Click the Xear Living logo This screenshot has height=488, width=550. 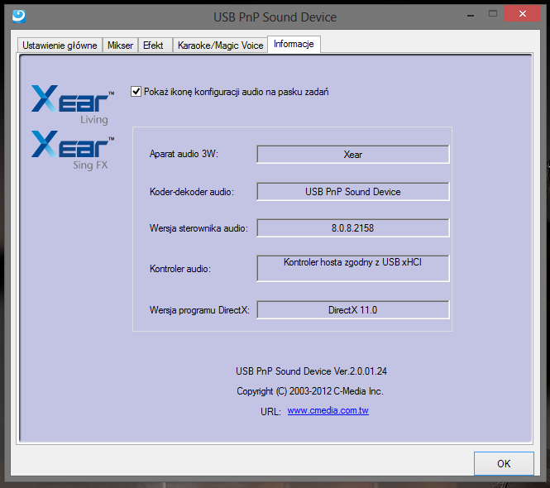pyautogui.click(x=73, y=104)
